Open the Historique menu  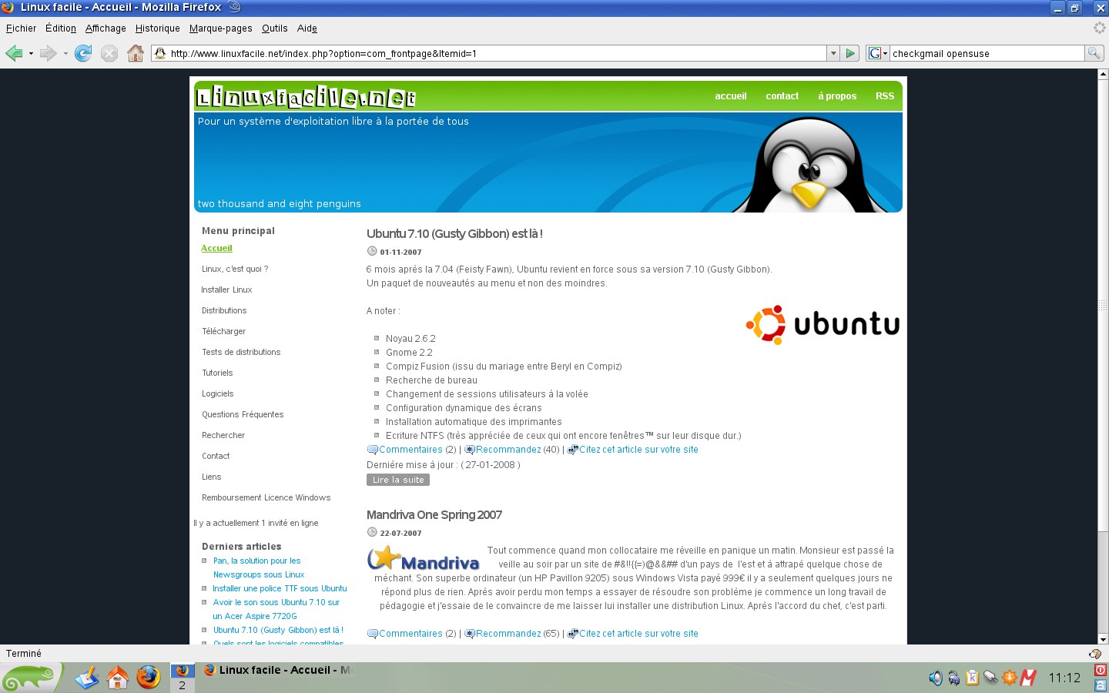coord(158,28)
